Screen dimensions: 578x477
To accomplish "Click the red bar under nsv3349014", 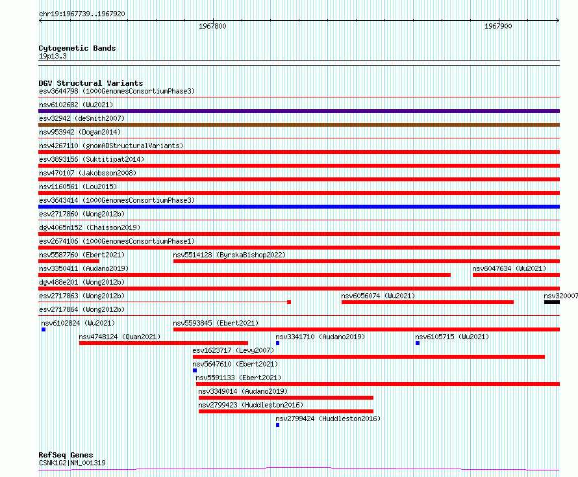I will tap(286, 398).
